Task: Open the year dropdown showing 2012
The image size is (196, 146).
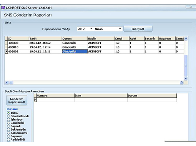Action: 85,29
